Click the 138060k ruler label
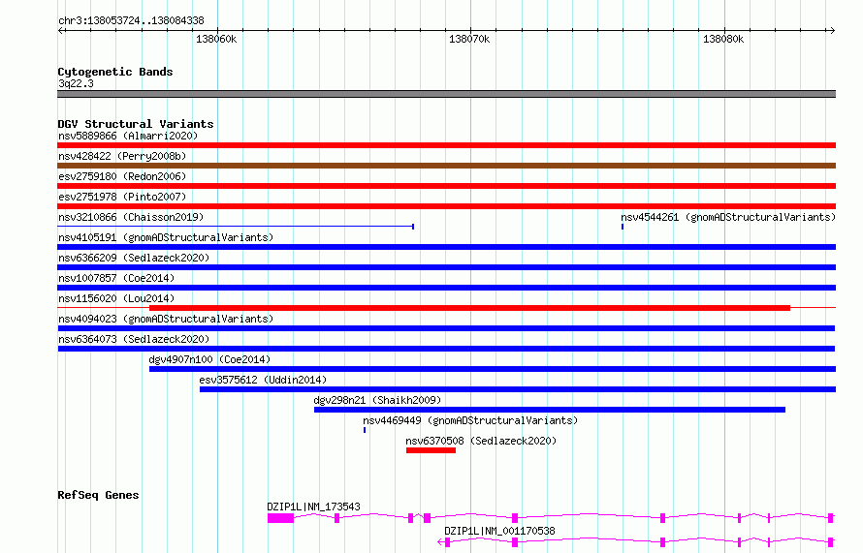 click(x=216, y=39)
